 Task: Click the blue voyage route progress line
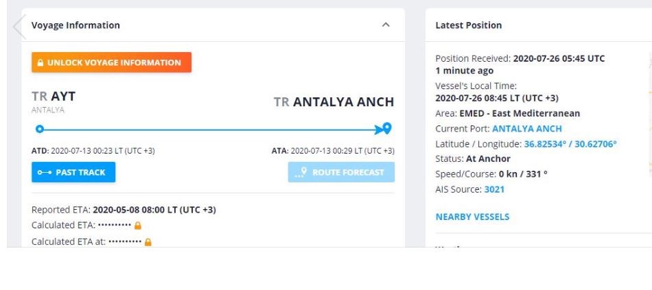click(206, 128)
